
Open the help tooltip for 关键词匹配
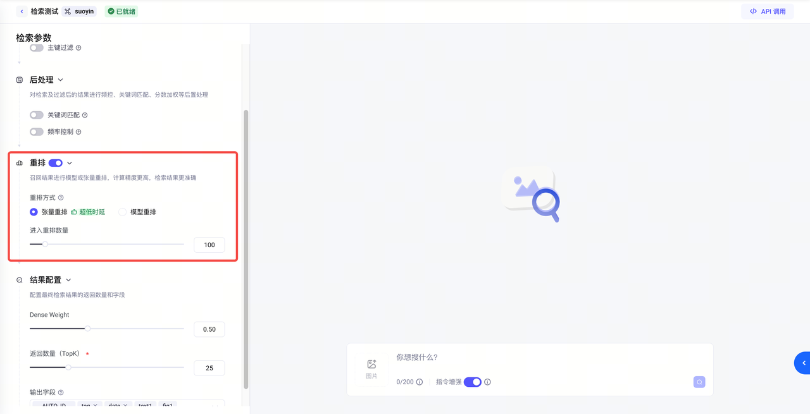(85, 116)
